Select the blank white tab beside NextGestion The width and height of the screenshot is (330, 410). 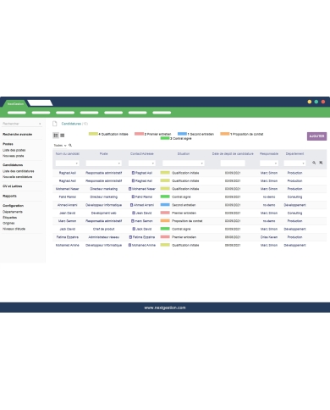pos(40,103)
